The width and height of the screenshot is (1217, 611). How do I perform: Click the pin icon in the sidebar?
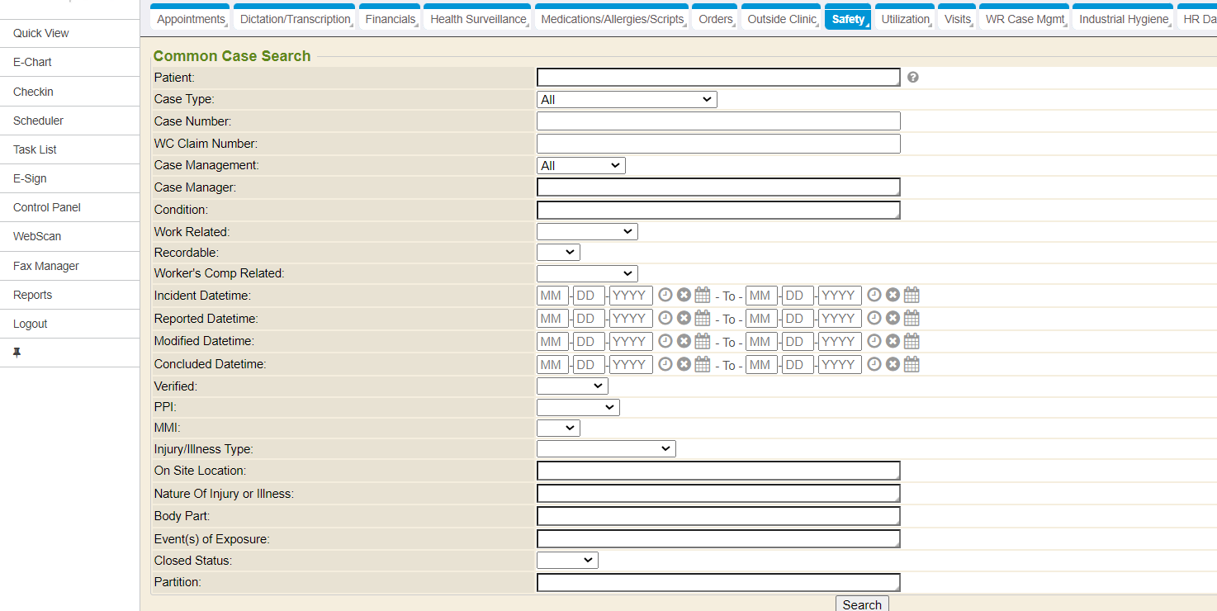tap(17, 353)
